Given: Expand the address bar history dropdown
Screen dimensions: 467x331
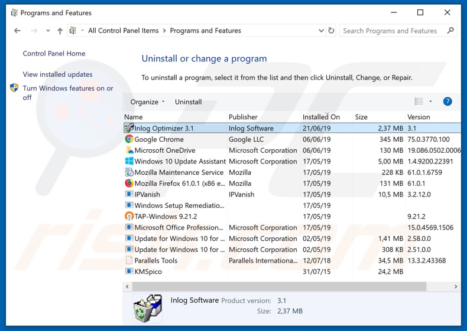Looking at the screenshot, I should (x=321, y=31).
